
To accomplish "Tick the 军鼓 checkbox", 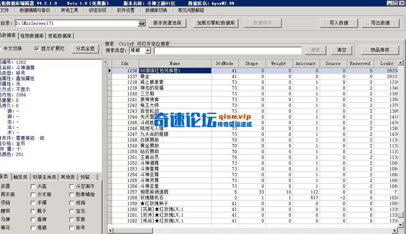I will (x=72, y=220).
